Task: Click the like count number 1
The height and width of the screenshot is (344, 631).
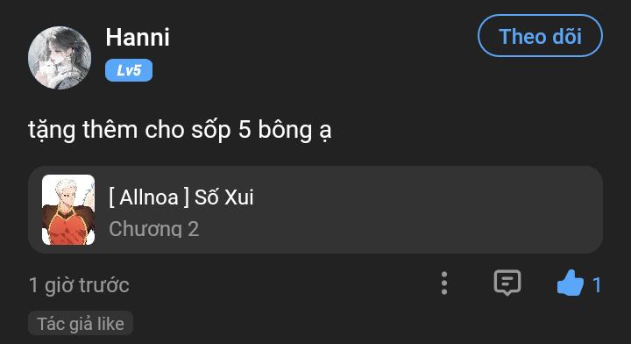Action: click(597, 285)
